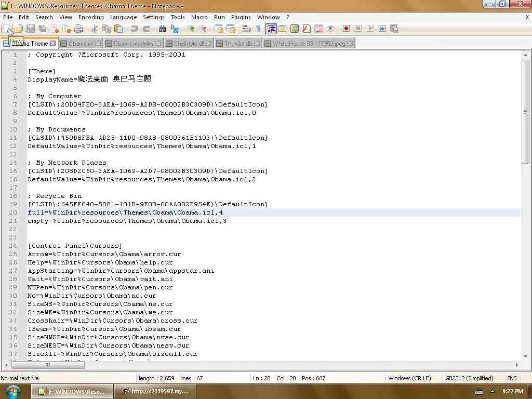This screenshot has height=399, width=532.
Task: Click the horizontal scrollbar right arrow
Action: (x=517, y=365)
